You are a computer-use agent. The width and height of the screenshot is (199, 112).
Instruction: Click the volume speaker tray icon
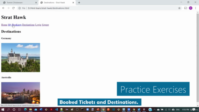click(169, 110)
